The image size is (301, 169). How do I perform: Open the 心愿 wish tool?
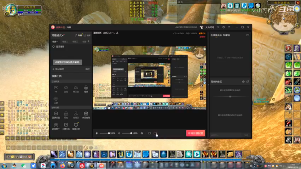(56, 100)
